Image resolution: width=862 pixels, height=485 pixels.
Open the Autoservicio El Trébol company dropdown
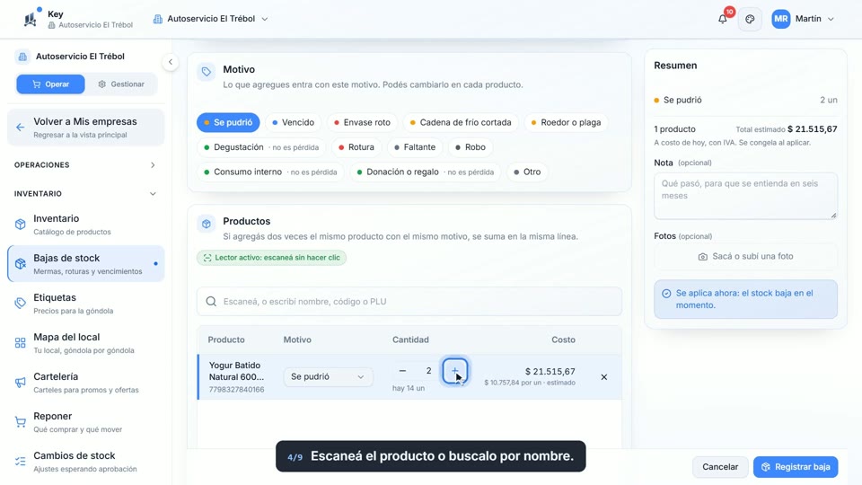[x=210, y=19]
